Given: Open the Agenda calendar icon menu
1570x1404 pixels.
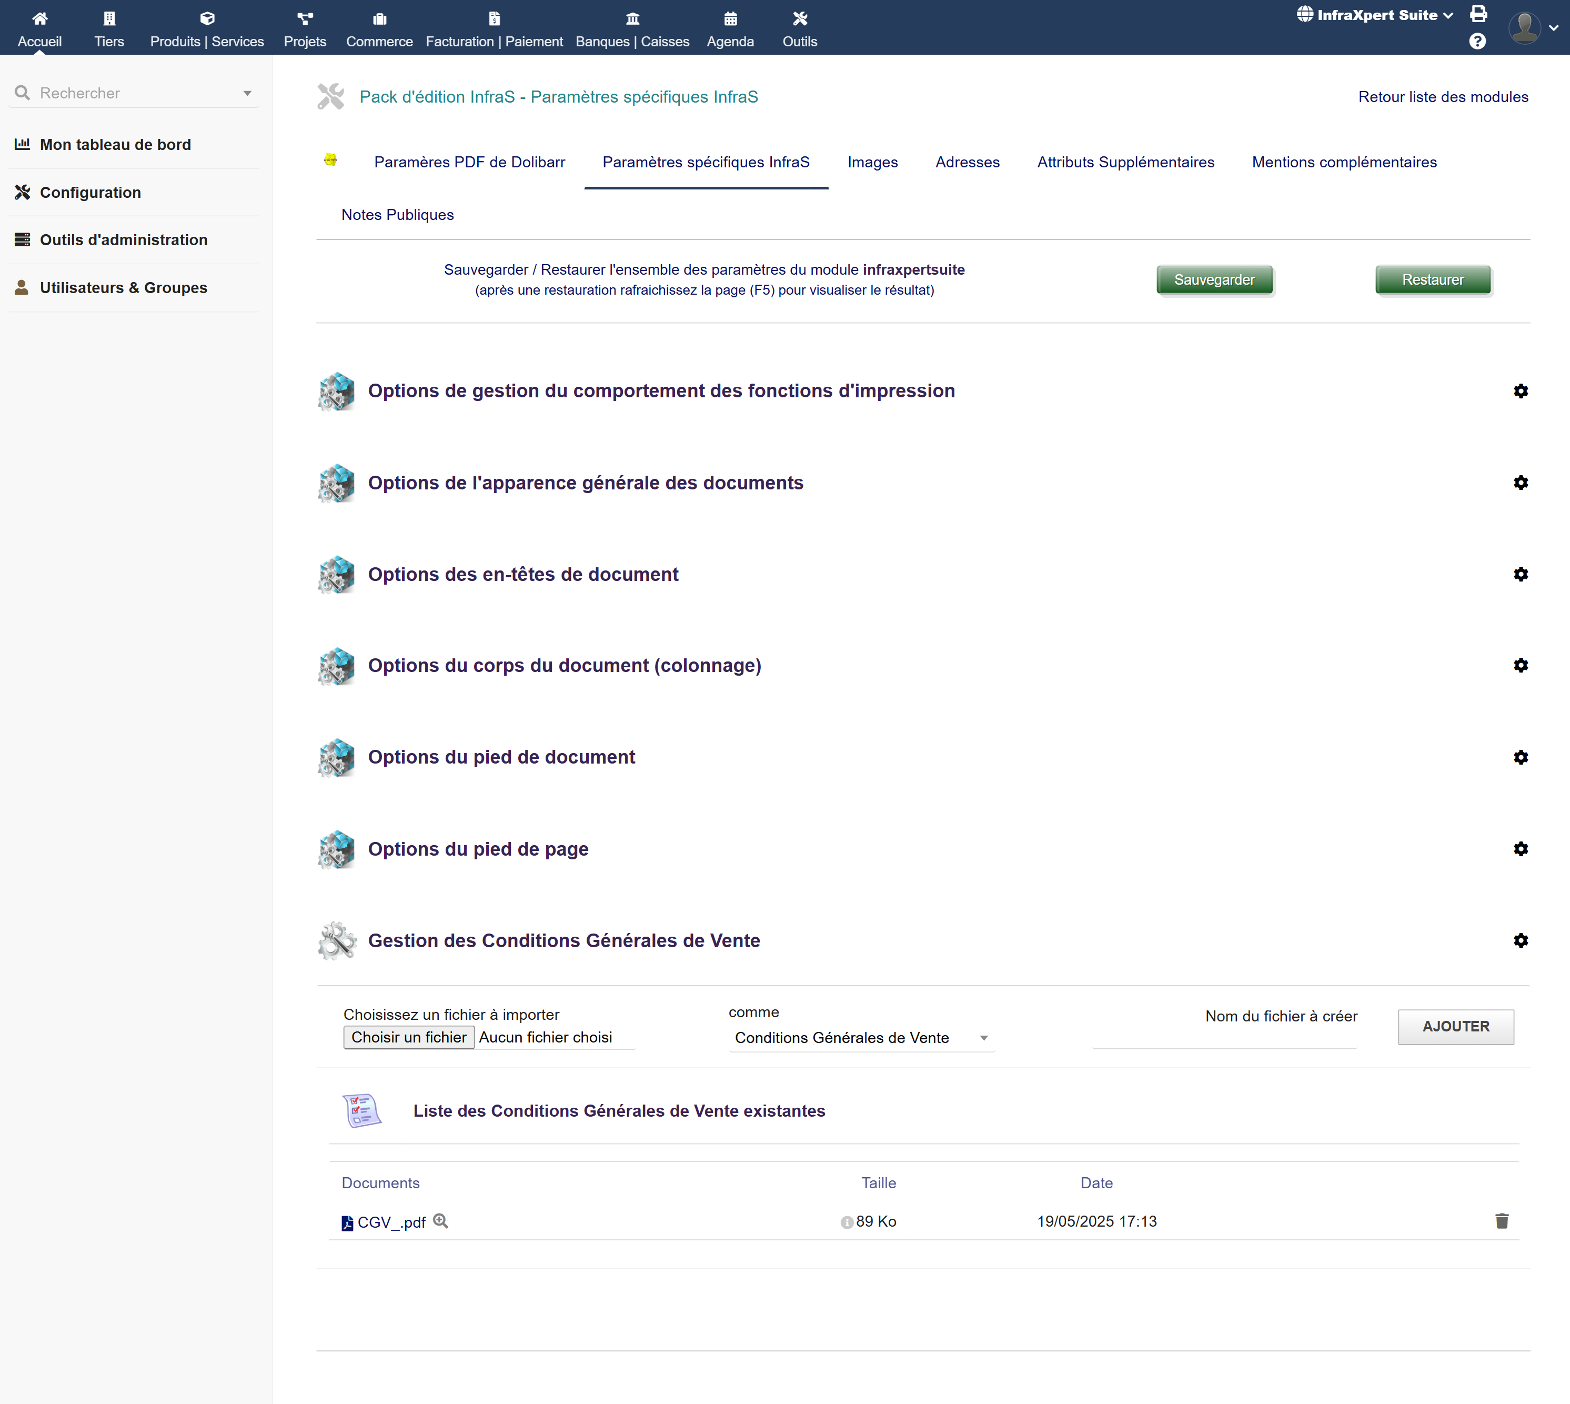Looking at the screenshot, I should coord(729,18).
